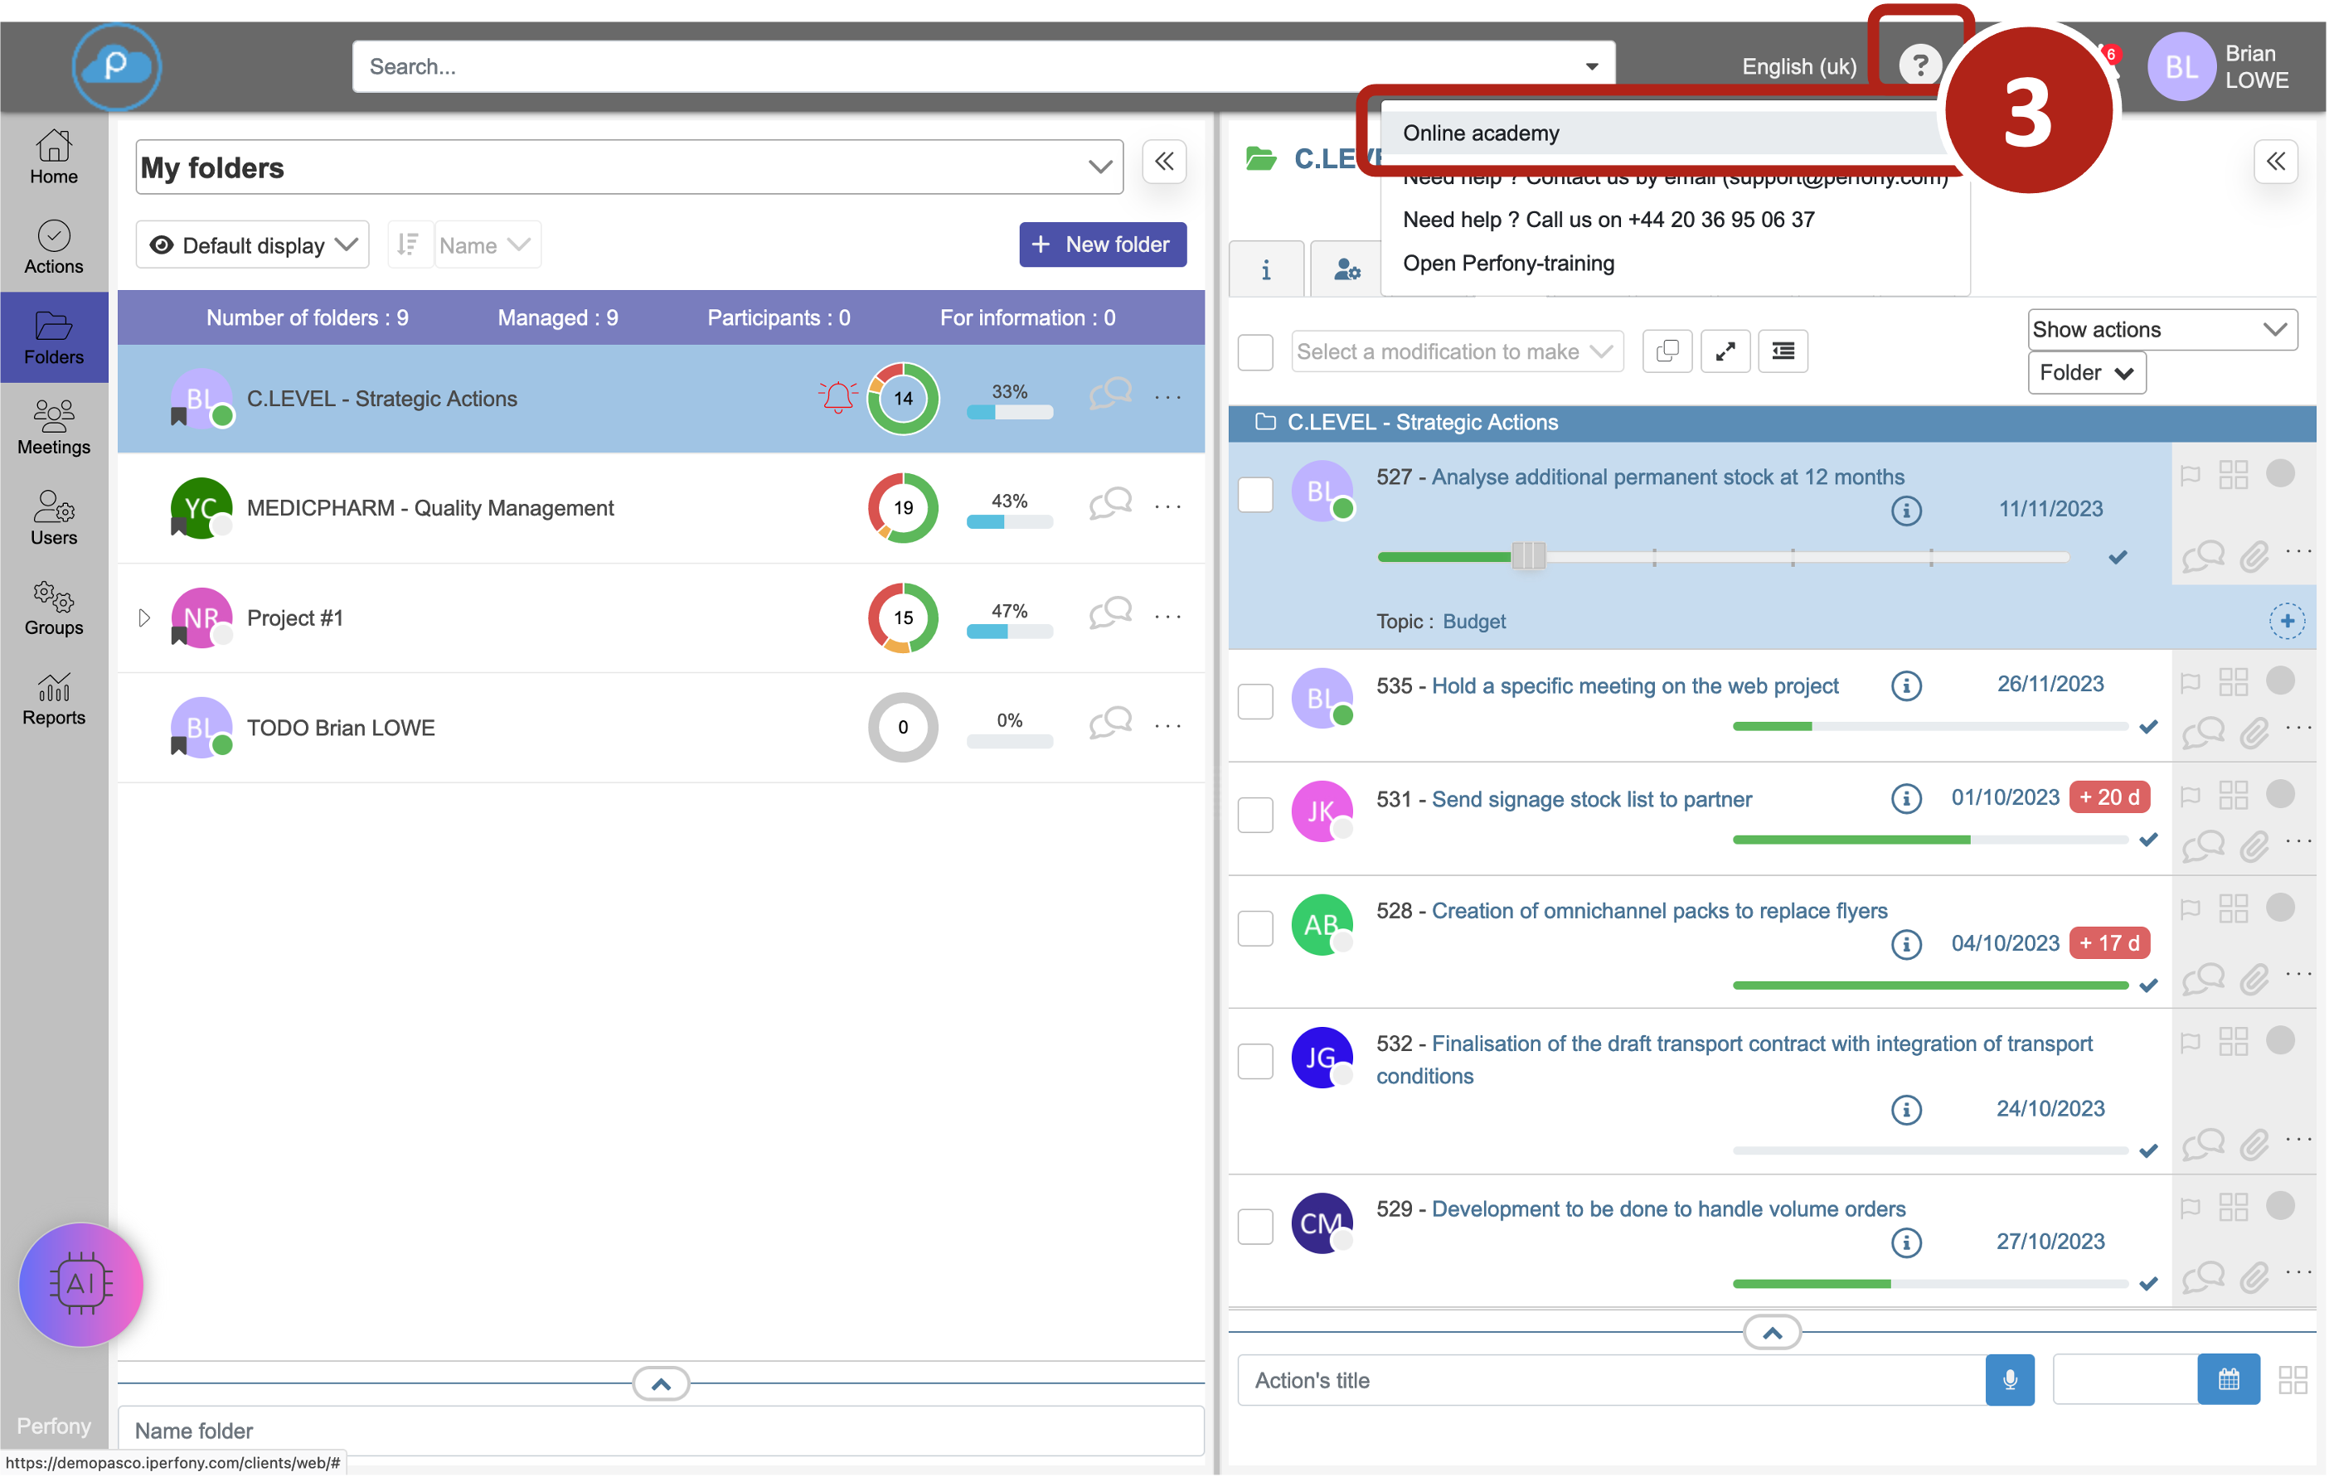The width and height of the screenshot is (2329, 1477).
Task: Click the red alarm bell on C.LEVEL folder
Action: 837,397
